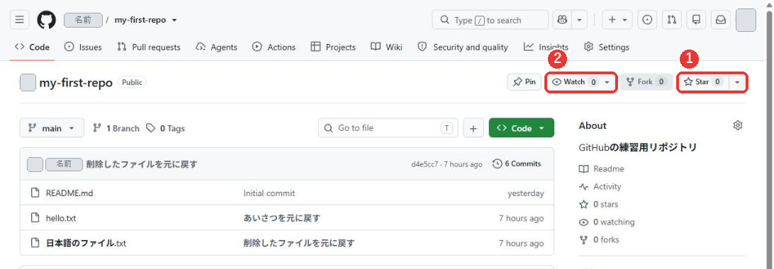Select the Code tab
The height and width of the screenshot is (269, 774).
(33, 47)
